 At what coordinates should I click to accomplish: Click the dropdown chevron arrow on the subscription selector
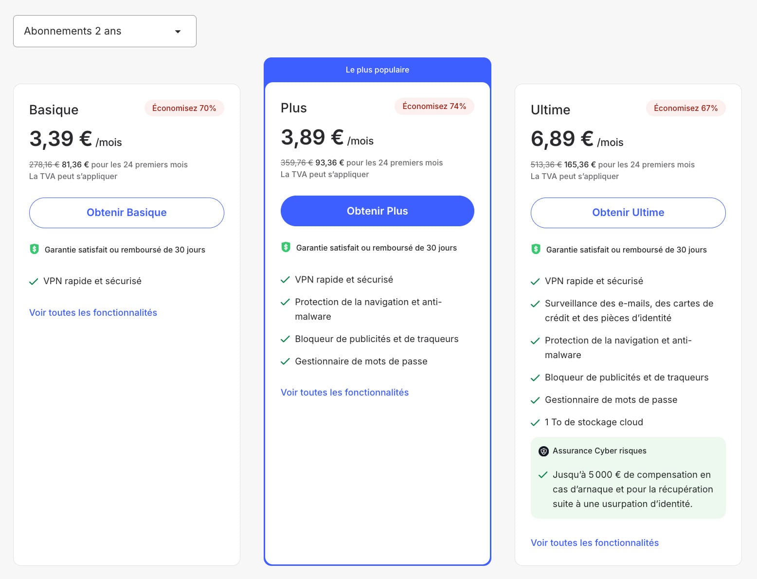(178, 31)
